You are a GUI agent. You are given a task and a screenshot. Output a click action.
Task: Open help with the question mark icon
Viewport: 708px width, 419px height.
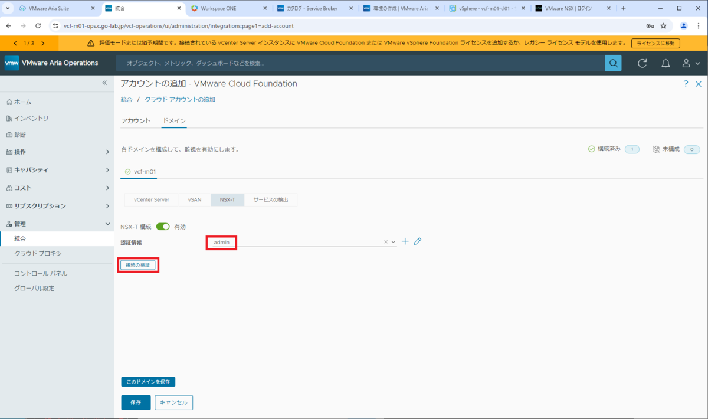(686, 84)
